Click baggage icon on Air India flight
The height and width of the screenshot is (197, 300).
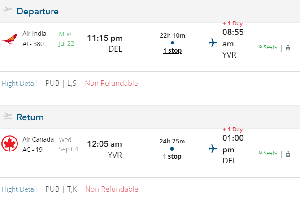pos(288,48)
